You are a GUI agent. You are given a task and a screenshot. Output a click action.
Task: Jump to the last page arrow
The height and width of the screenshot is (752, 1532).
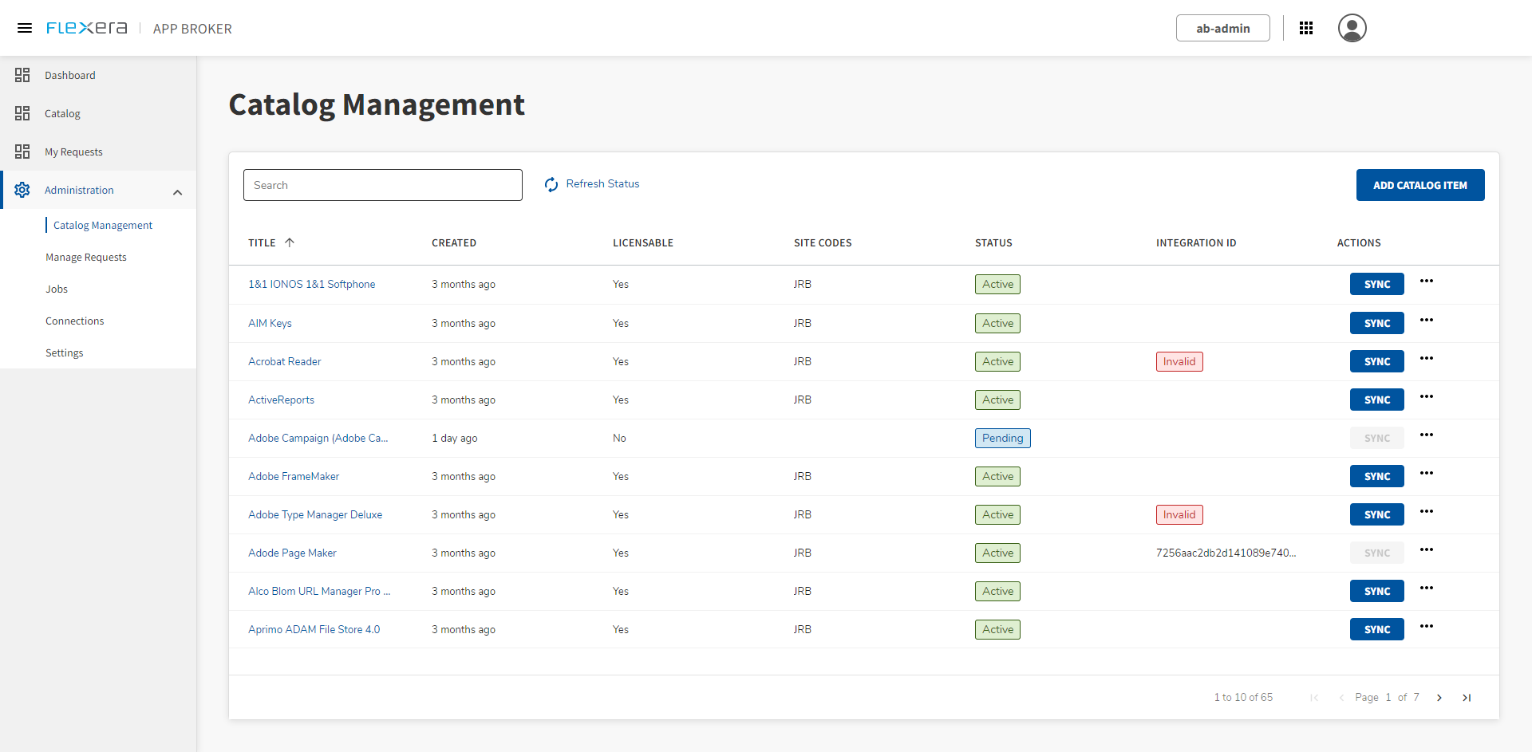tap(1467, 698)
